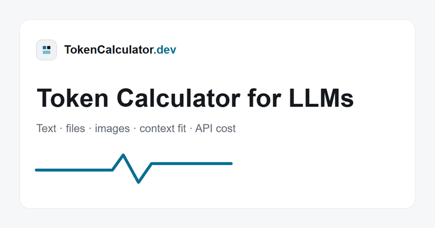Viewport: 435px width, 228px height.
Task: Click "LLMs" in the main heading
Action: 321,98
